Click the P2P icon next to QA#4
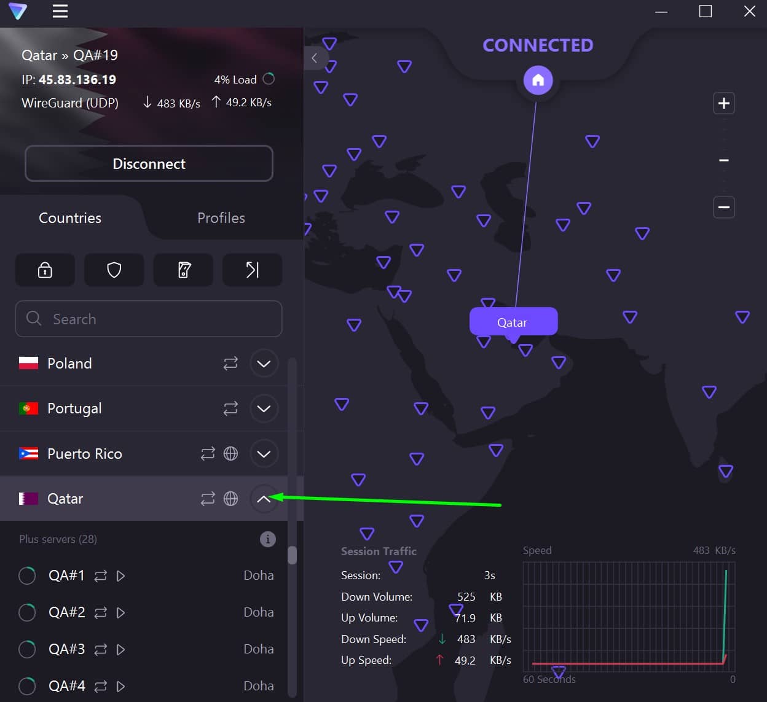Image resolution: width=767 pixels, height=702 pixels. pyautogui.click(x=101, y=687)
